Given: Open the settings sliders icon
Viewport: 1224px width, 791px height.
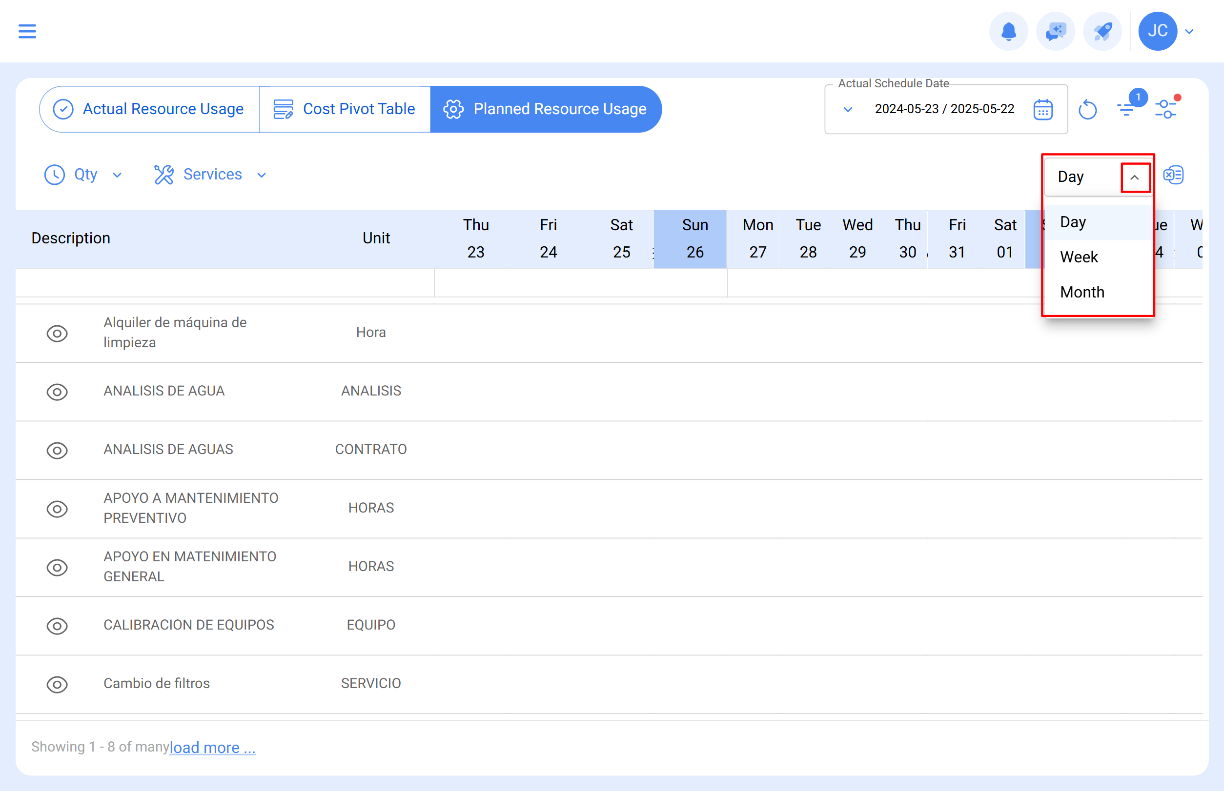Looking at the screenshot, I should point(1166,109).
